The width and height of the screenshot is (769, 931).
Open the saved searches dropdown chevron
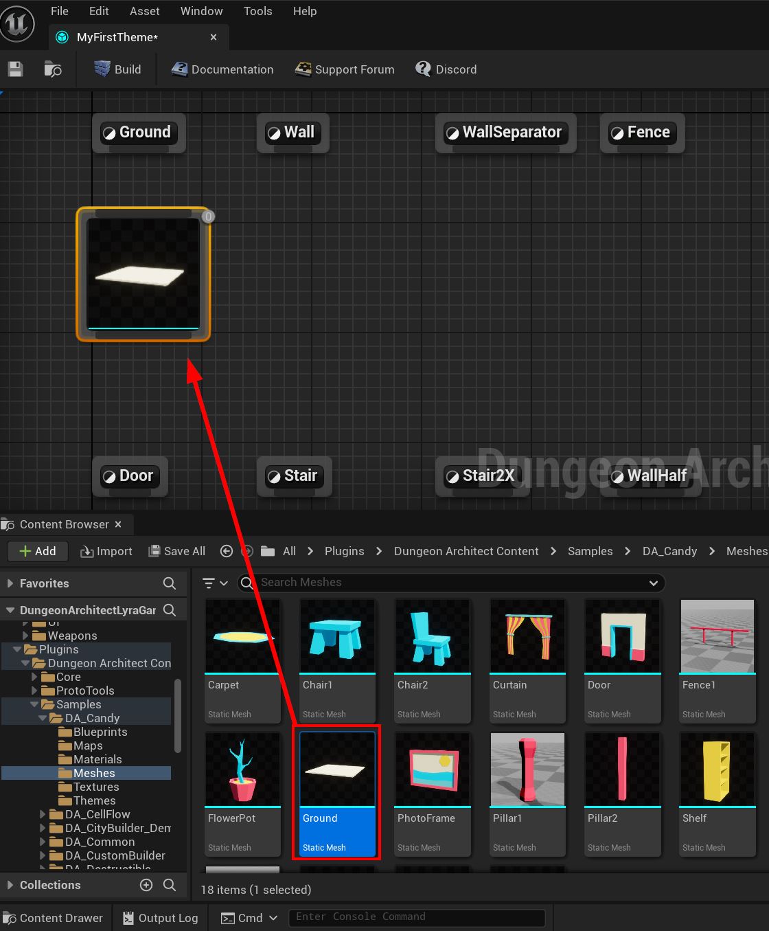pos(654,583)
